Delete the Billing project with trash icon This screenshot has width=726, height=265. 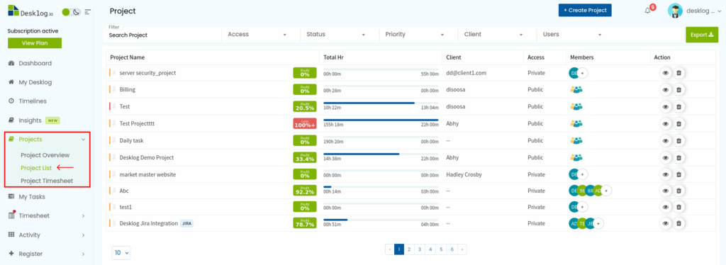point(678,90)
